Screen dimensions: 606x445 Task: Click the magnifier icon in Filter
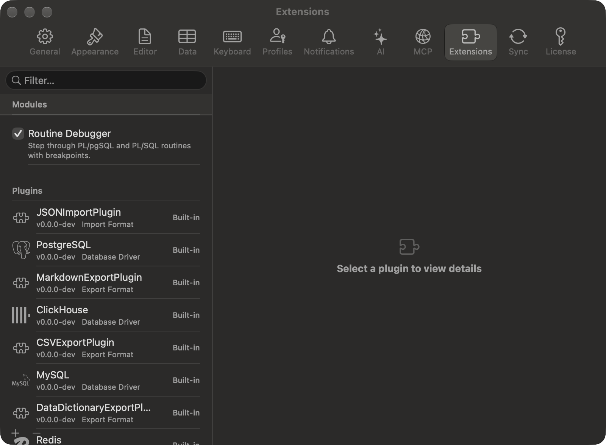pyautogui.click(x=16, y=80)
